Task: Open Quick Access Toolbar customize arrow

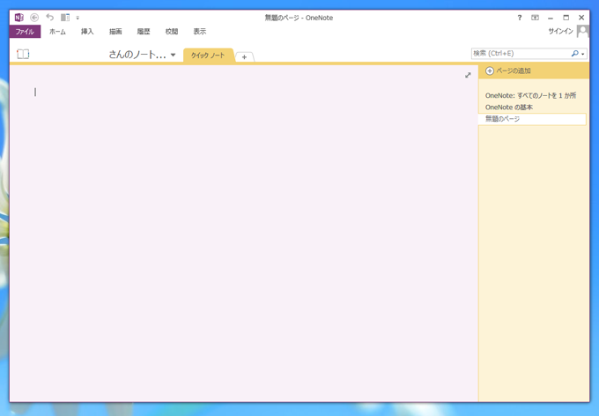Action: [78, 18]
